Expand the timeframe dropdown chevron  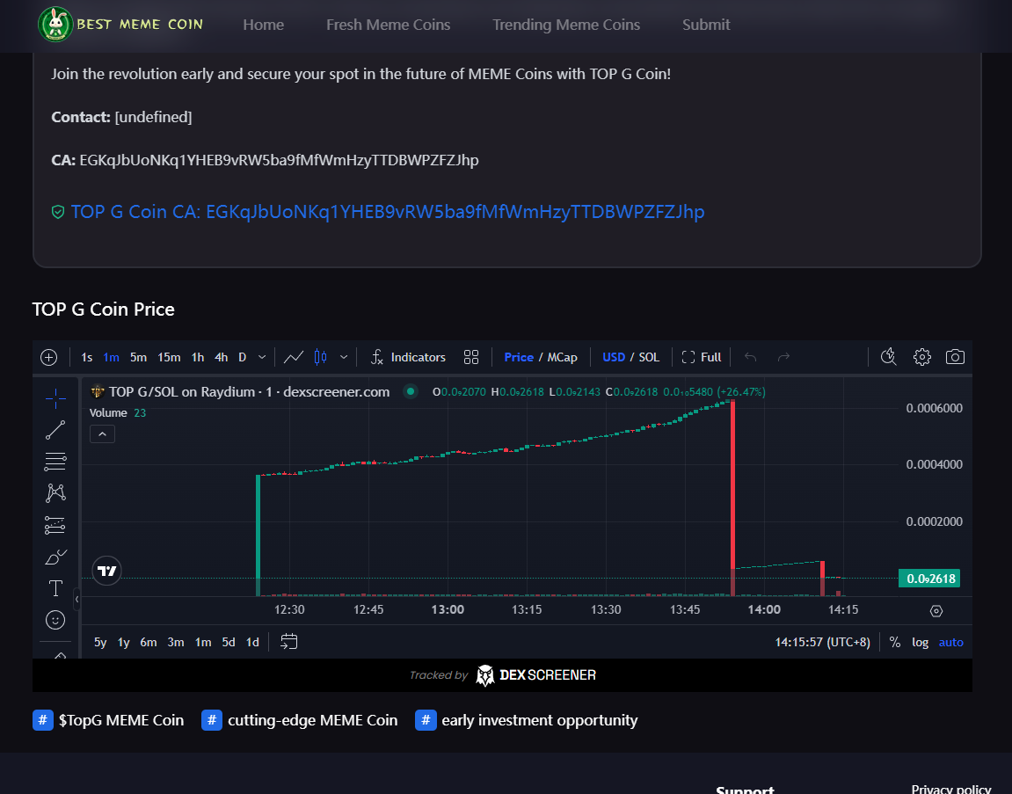pyautogui.click(x=262, y=357)
